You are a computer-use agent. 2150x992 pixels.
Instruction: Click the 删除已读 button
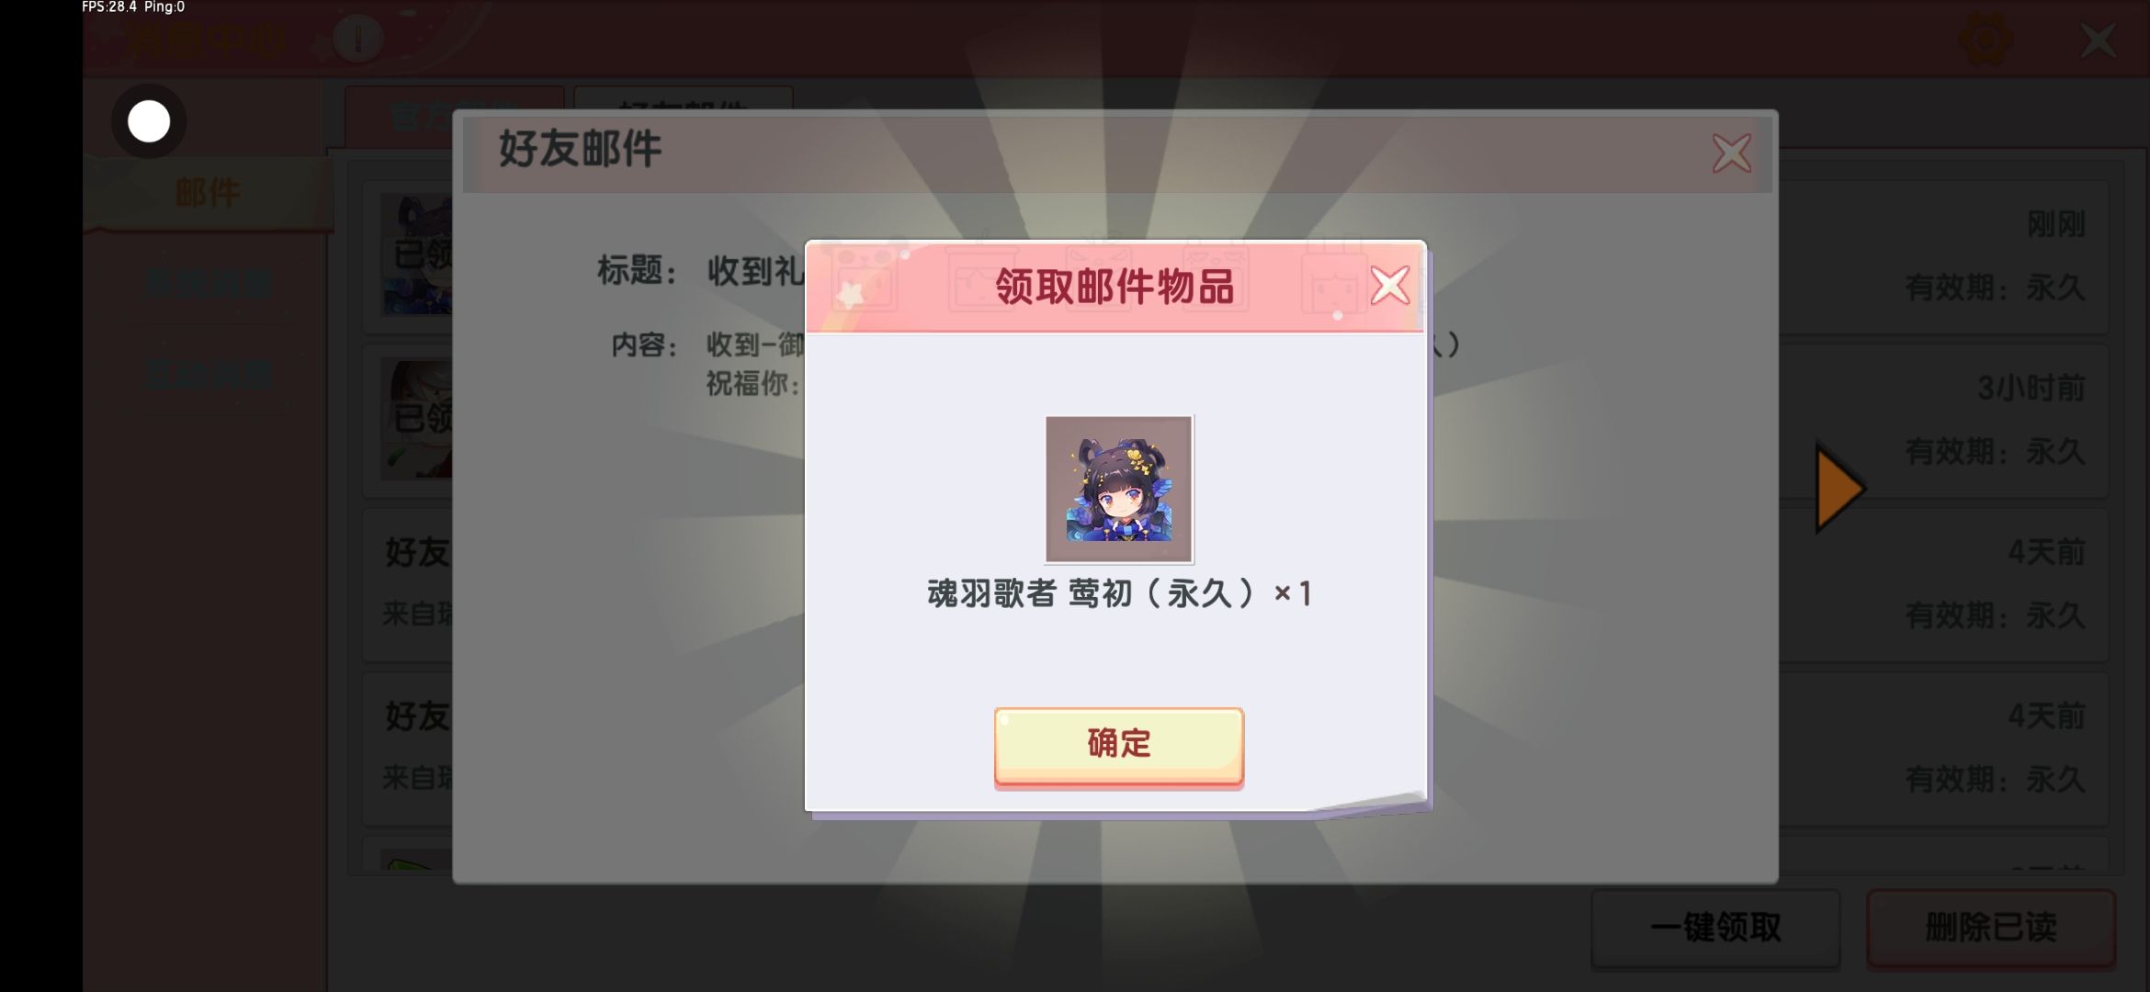(x=1991, y=928)
